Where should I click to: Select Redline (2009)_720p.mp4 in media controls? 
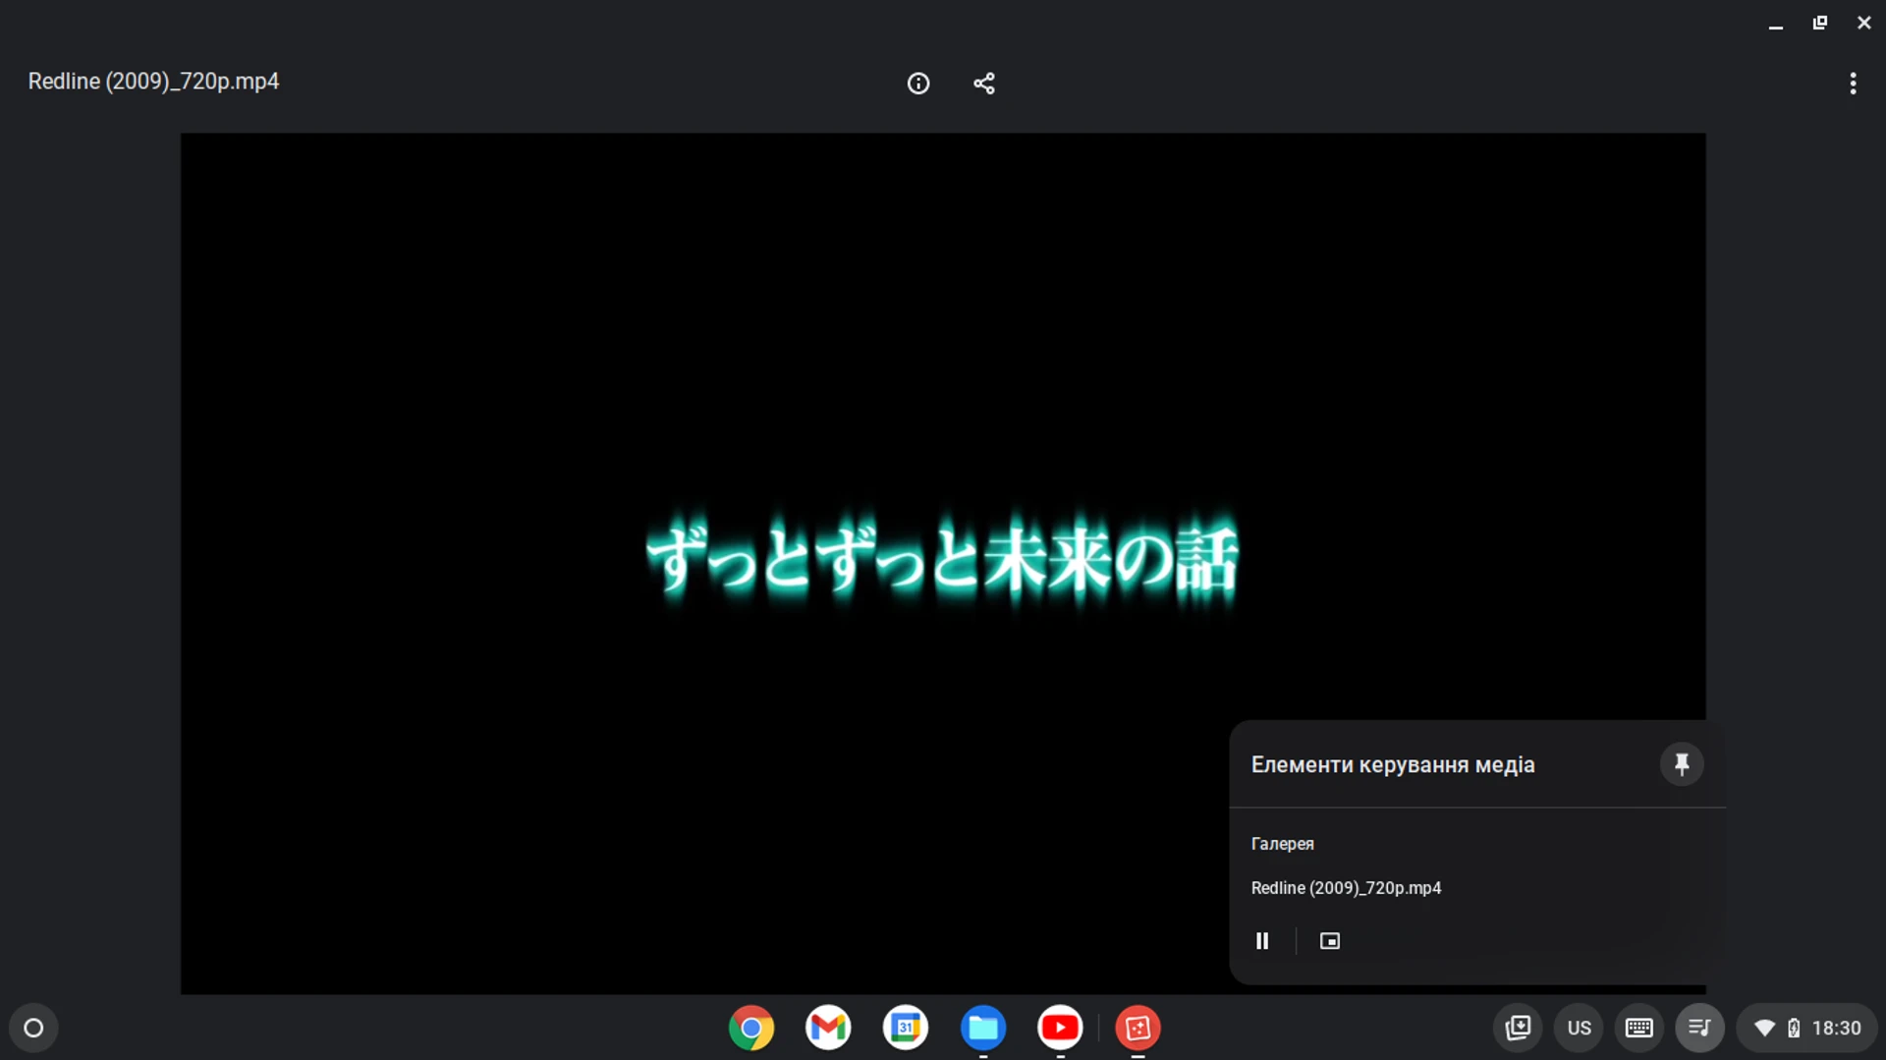pyautogui.click(x=1346, y=887)
